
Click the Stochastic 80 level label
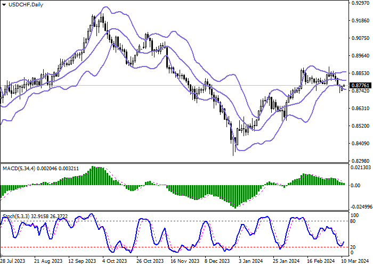click(x=353, y=221)
